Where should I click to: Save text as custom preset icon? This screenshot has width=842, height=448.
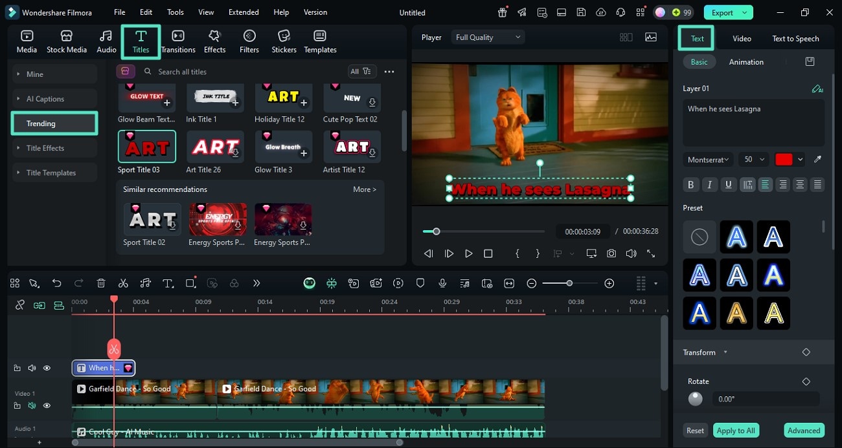click(x=810, y=61)
